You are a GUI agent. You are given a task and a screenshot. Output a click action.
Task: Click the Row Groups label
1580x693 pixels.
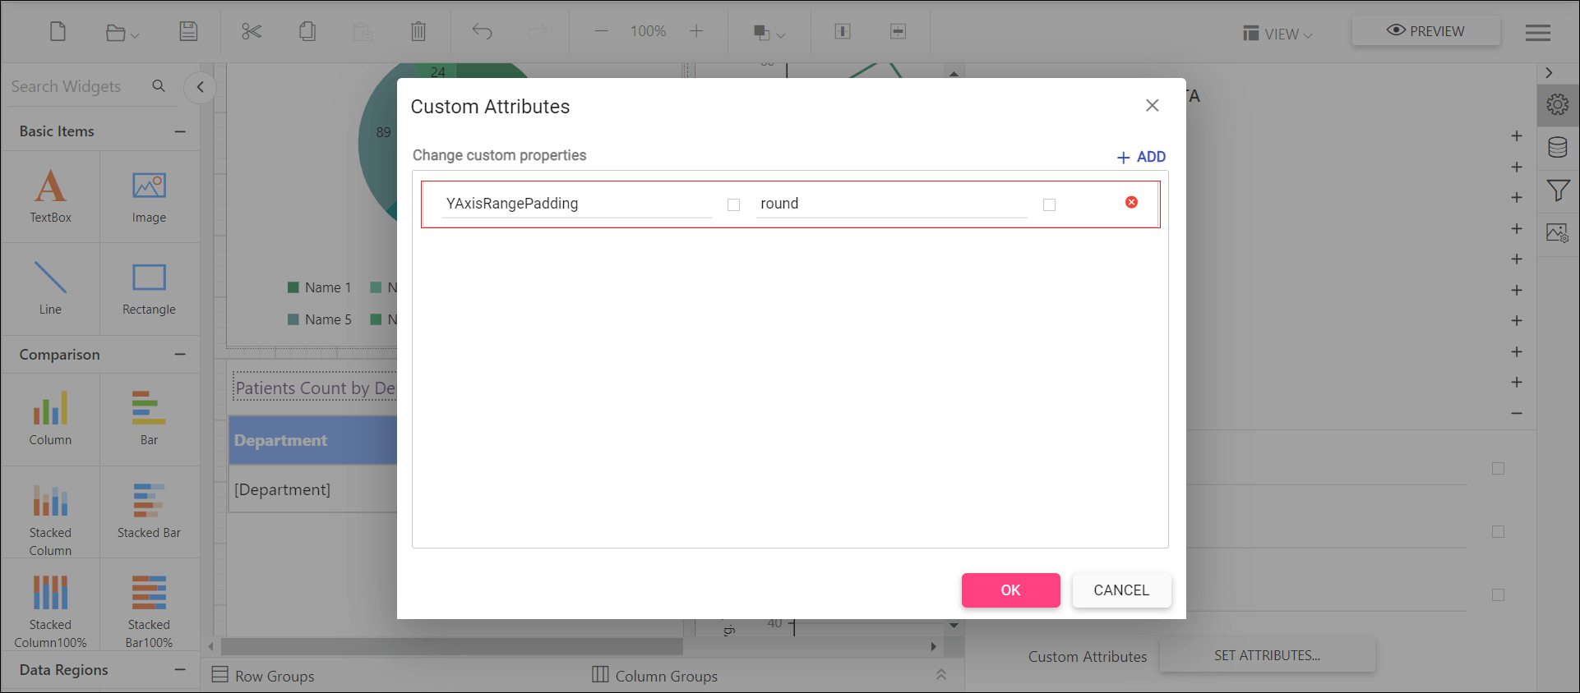[275, 676]
